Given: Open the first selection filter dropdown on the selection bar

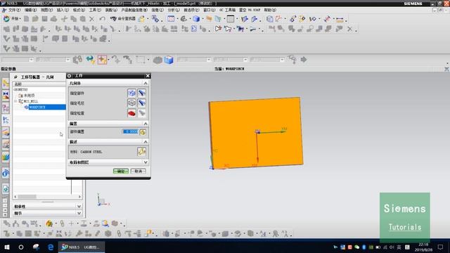Looking at the screenshot, I should tap(31, 60).
